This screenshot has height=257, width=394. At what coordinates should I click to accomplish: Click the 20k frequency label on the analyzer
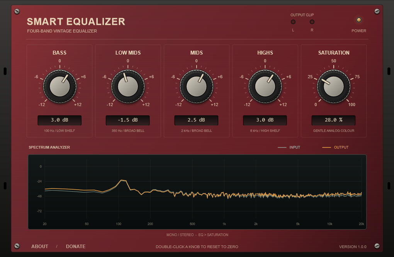361,224
